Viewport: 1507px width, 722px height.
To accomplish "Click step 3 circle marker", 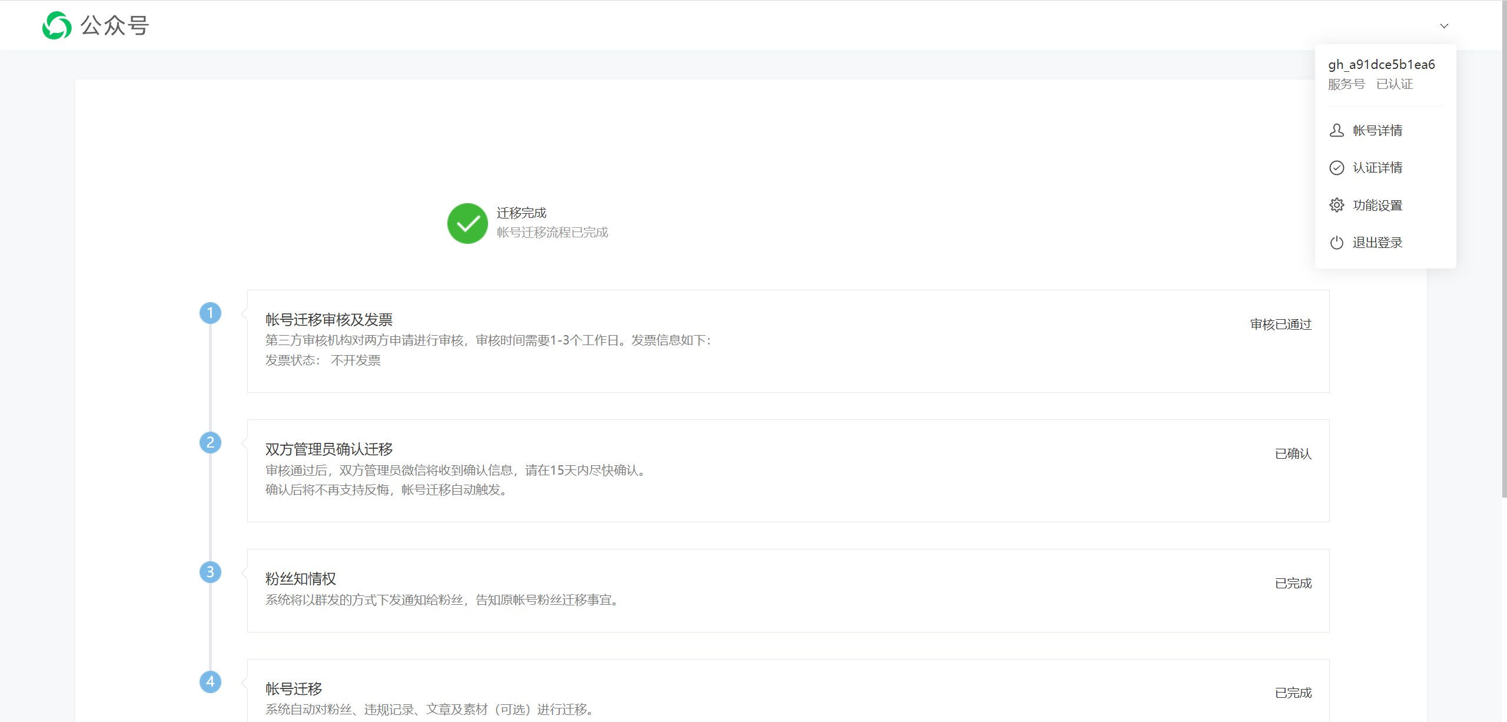I will coord(210,572).
